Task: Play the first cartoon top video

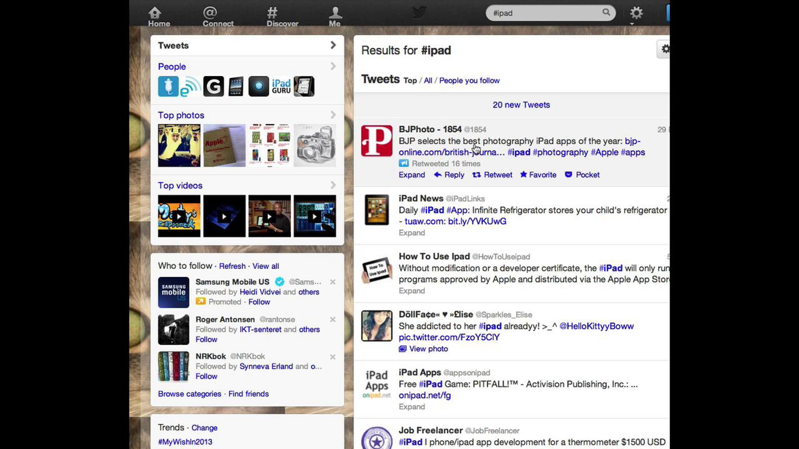Action: pos(179,216)
